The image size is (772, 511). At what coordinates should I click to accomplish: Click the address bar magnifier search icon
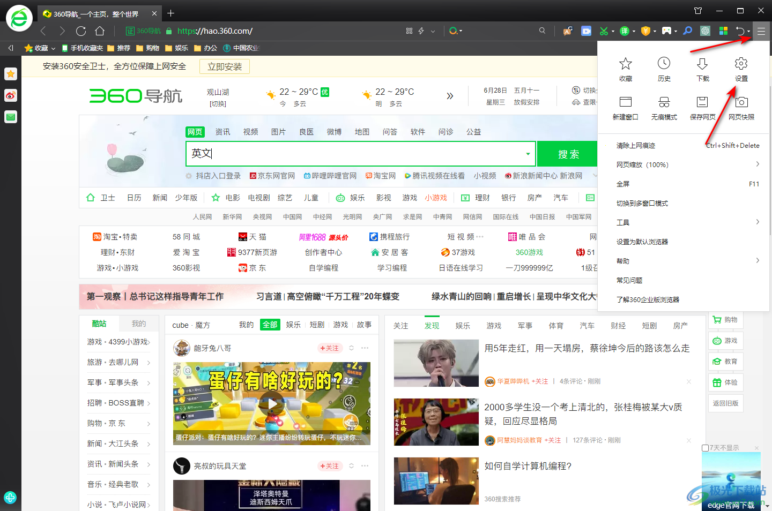pyautogui.click(x=542, y=31)
